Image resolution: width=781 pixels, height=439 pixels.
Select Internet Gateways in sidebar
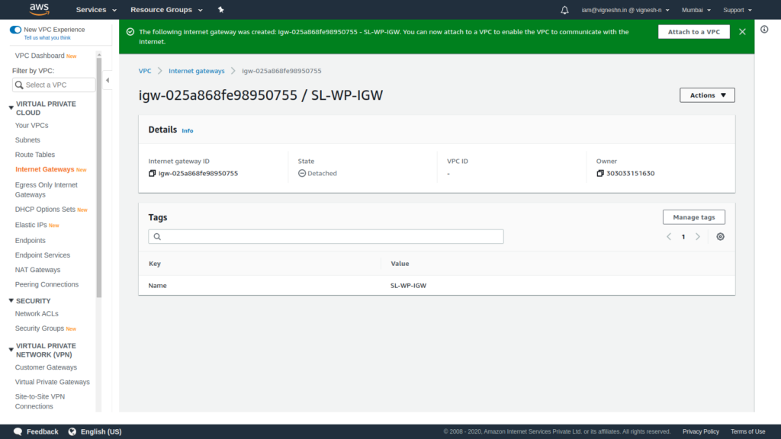[x=44, y=169]
